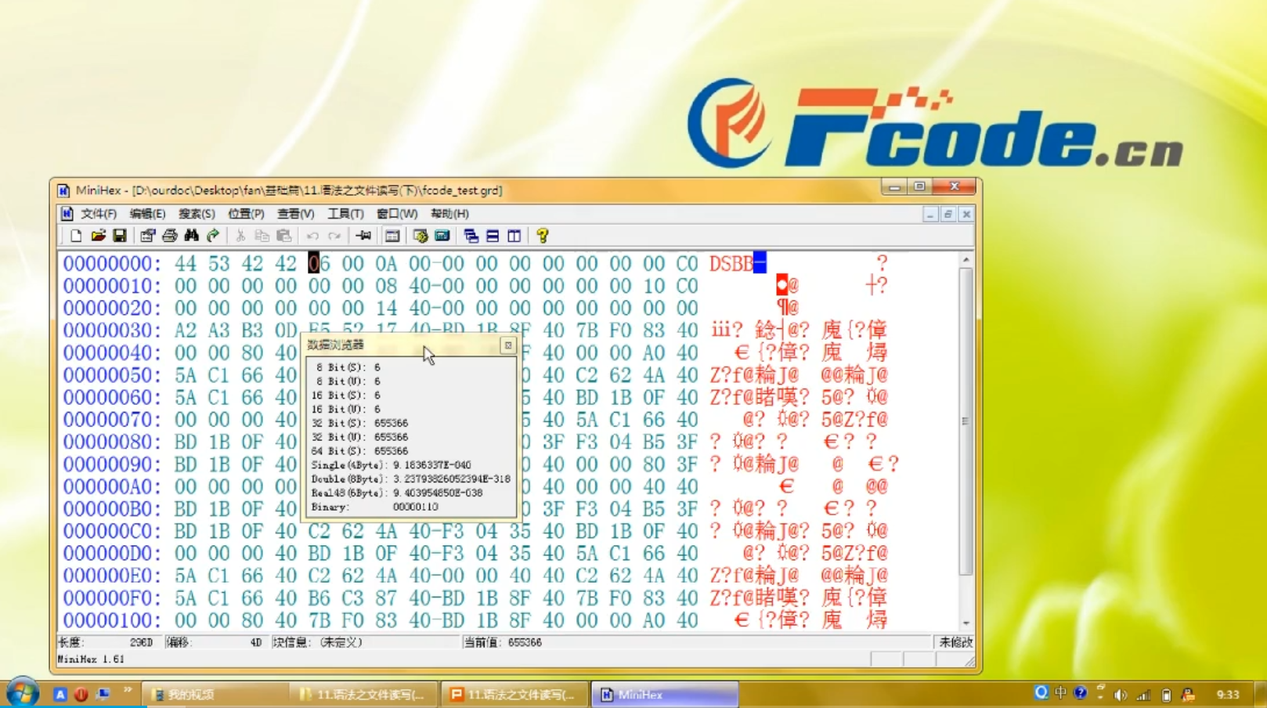Open the 工具(T) menu

pyautogui.click(x=345, y=214)
